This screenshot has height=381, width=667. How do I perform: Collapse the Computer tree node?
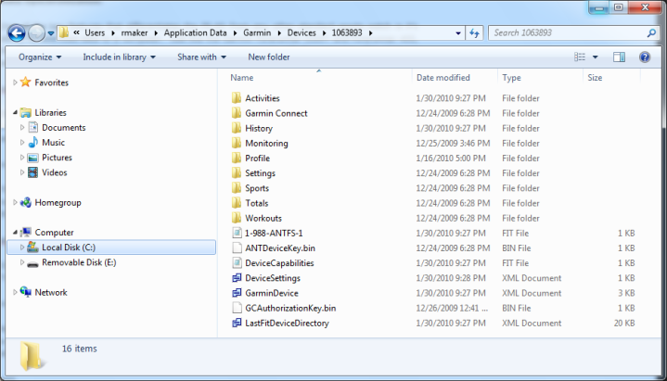click(x=15, y=233)
